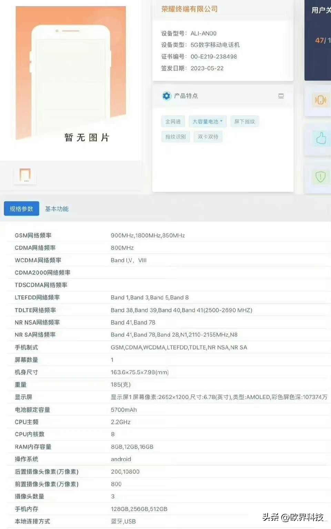
Task: Switch to the 基本功能 tab
Action: pyautogui.click(x=56, y=208)
